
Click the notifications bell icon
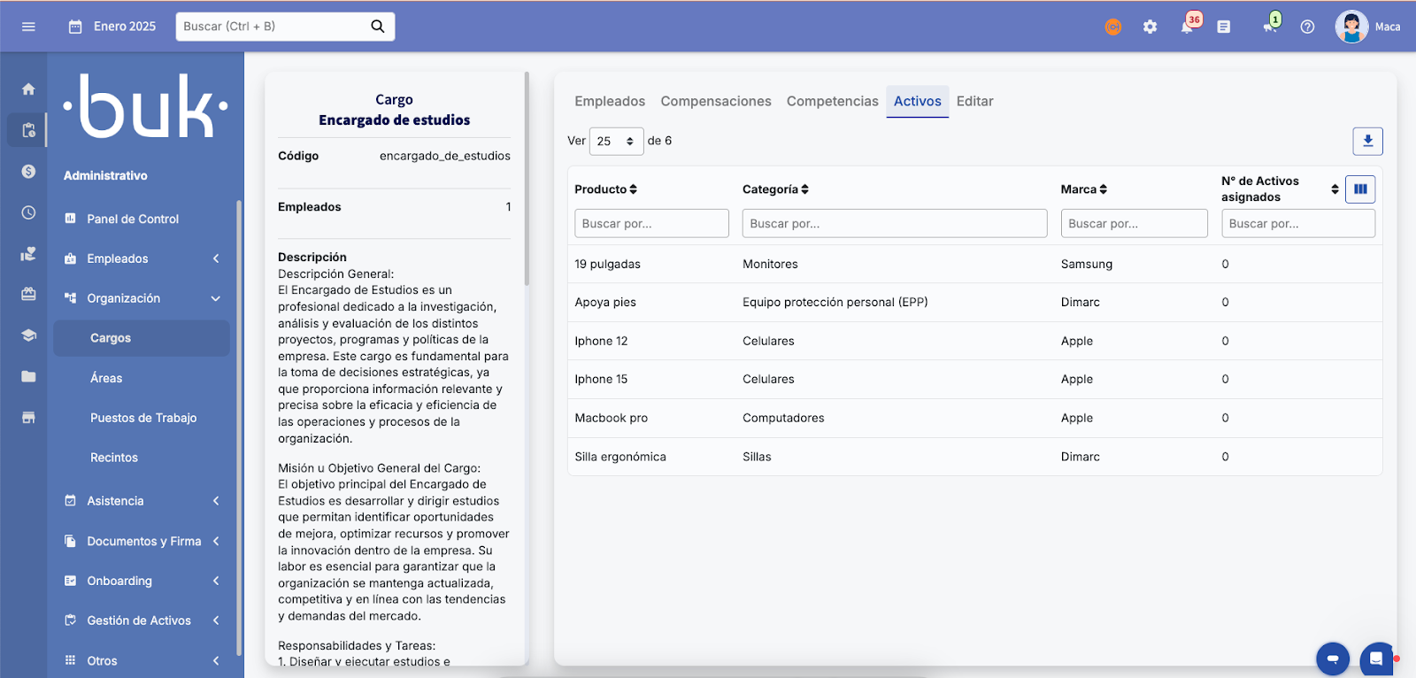[x=1187, y=27]
